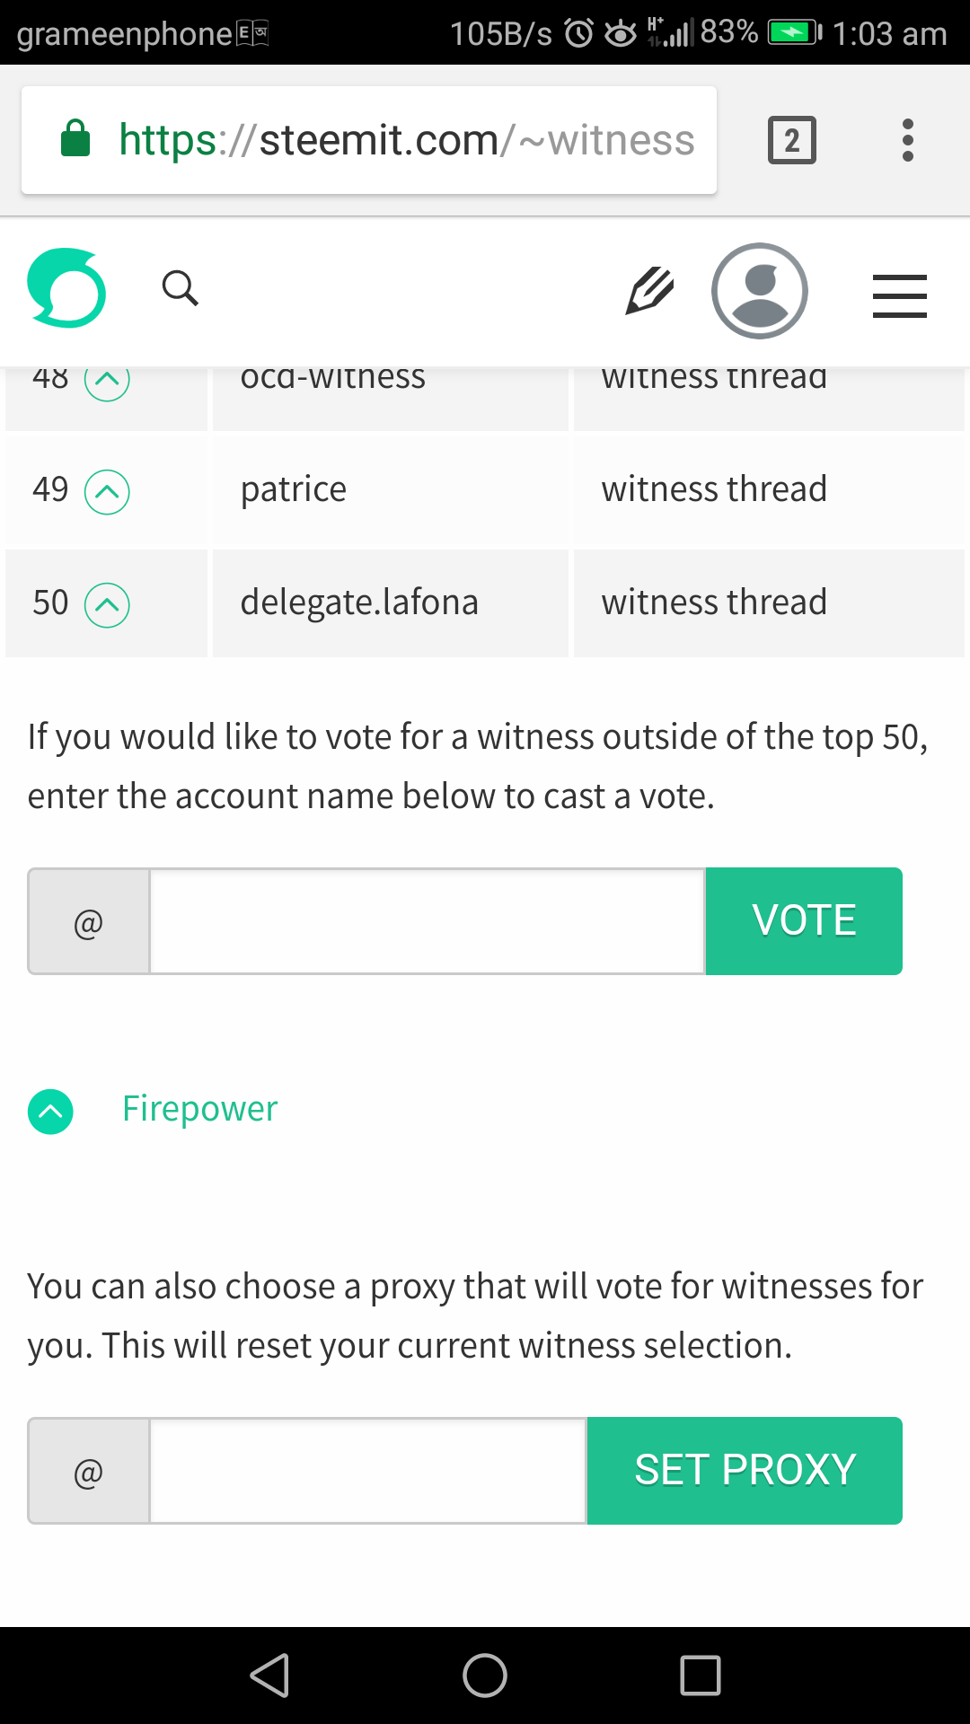Click the SET PROXY button
The image size is (970, 1724).
tap(745, 1471)
